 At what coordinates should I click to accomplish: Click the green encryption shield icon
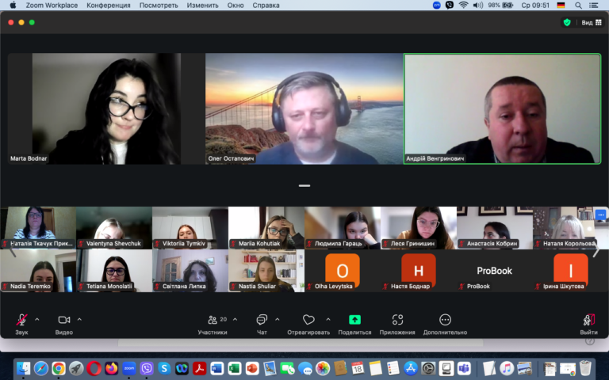pyautogui.click(x=567, y=22)
